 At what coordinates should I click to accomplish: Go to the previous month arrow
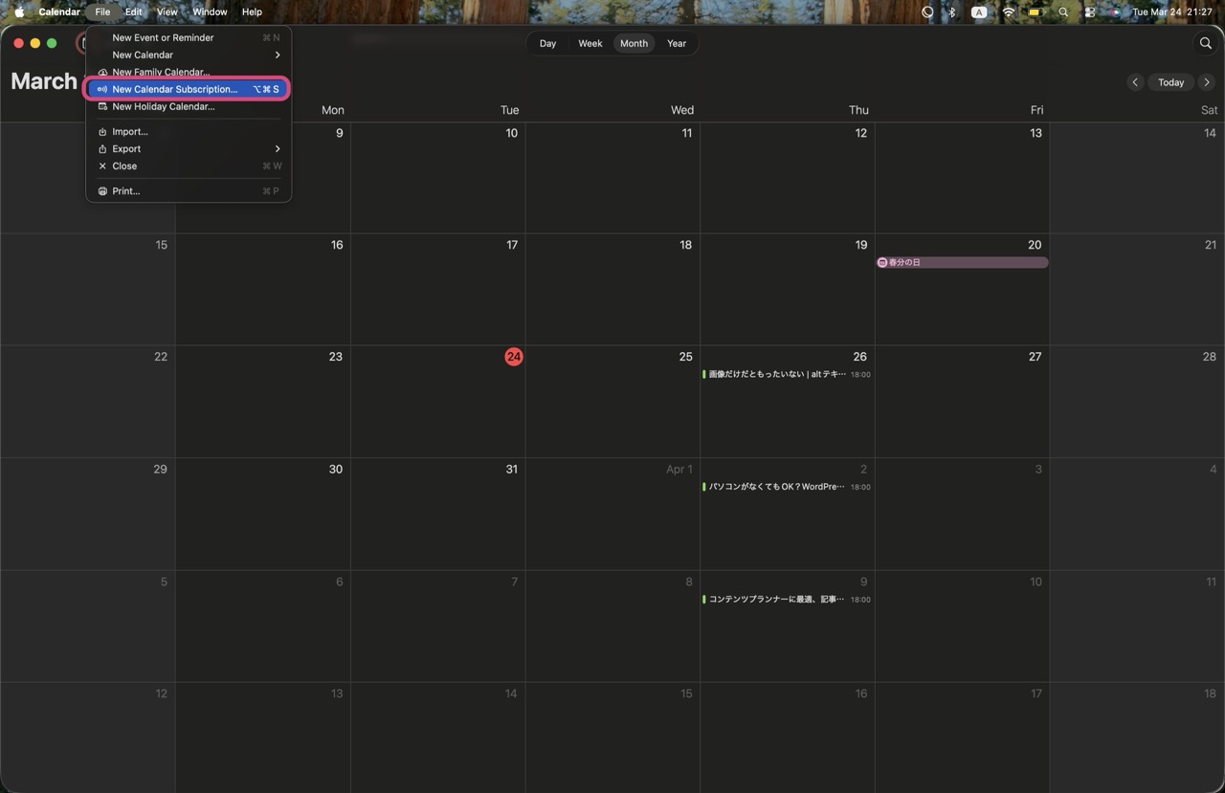pyautogui.click(x=1135, y=82)
